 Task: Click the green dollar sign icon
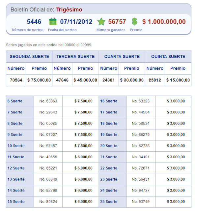tap(134, 22)
